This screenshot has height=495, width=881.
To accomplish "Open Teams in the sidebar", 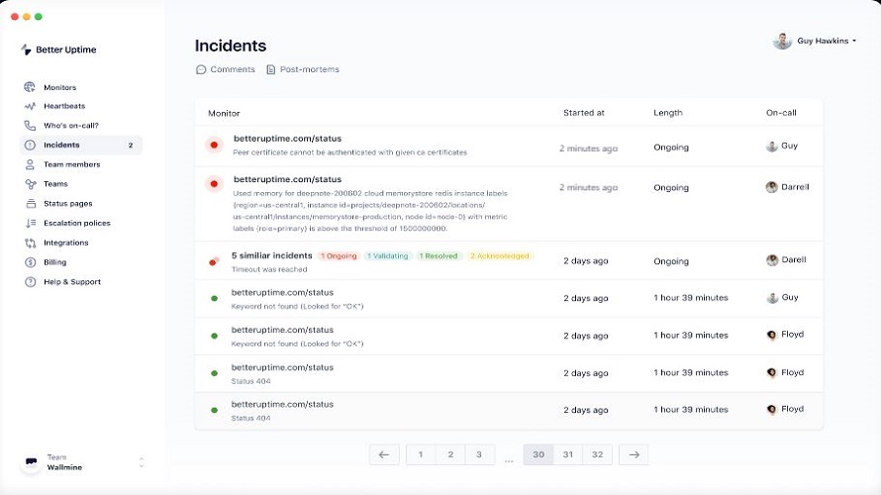I will point(55,184).
